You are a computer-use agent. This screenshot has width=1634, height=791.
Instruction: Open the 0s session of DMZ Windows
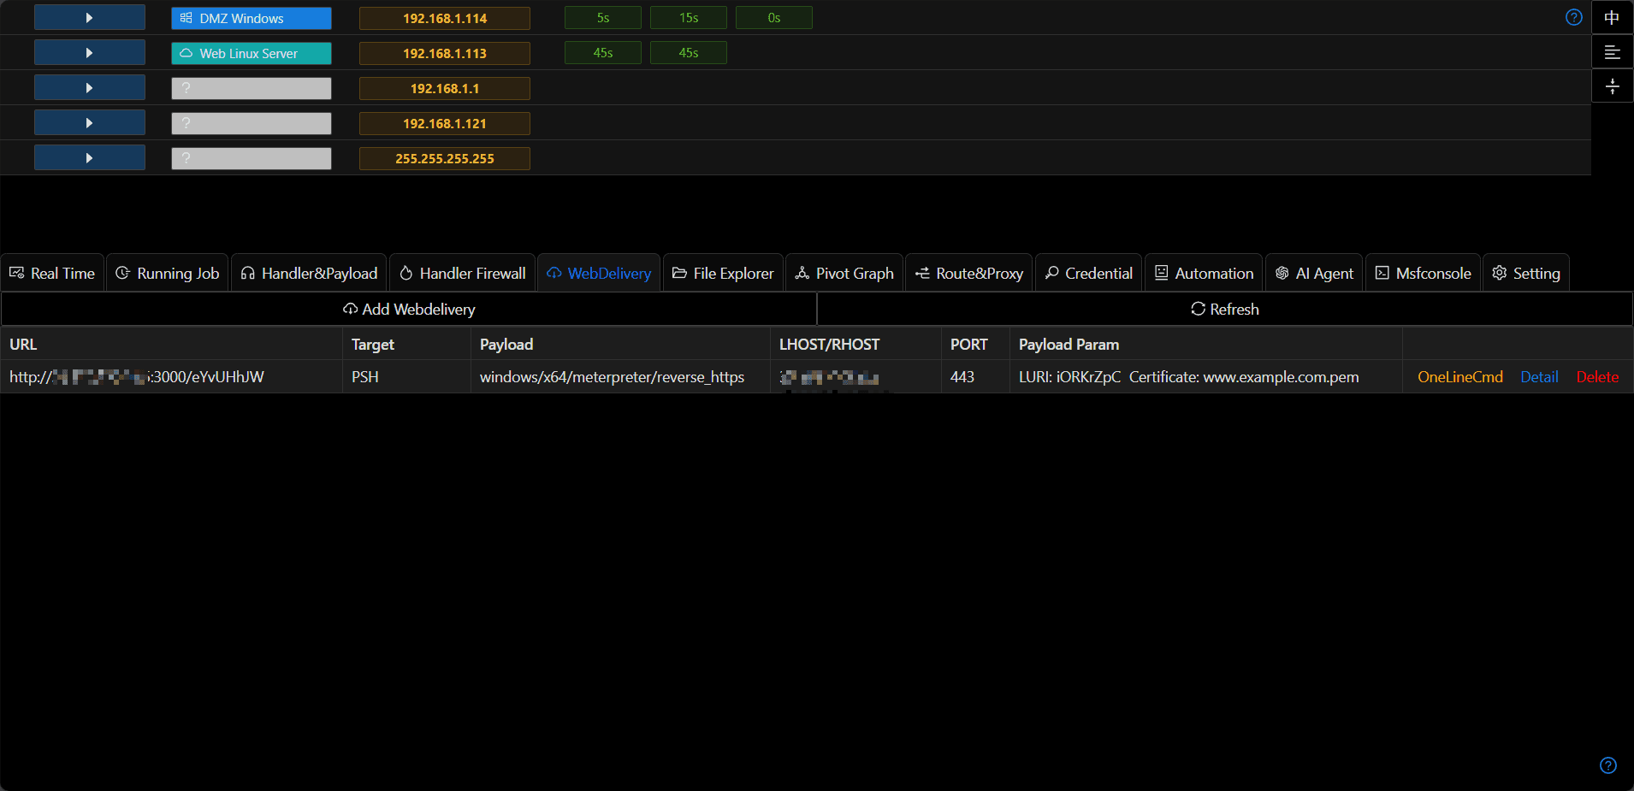point(773,18)
